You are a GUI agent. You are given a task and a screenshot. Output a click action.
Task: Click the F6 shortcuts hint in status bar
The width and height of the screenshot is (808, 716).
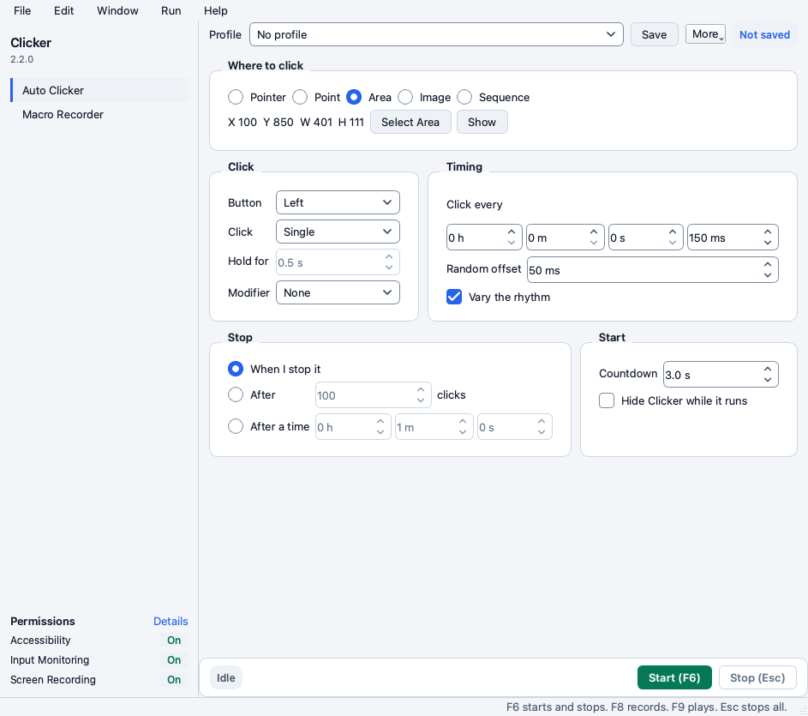(x=646, y=707)
